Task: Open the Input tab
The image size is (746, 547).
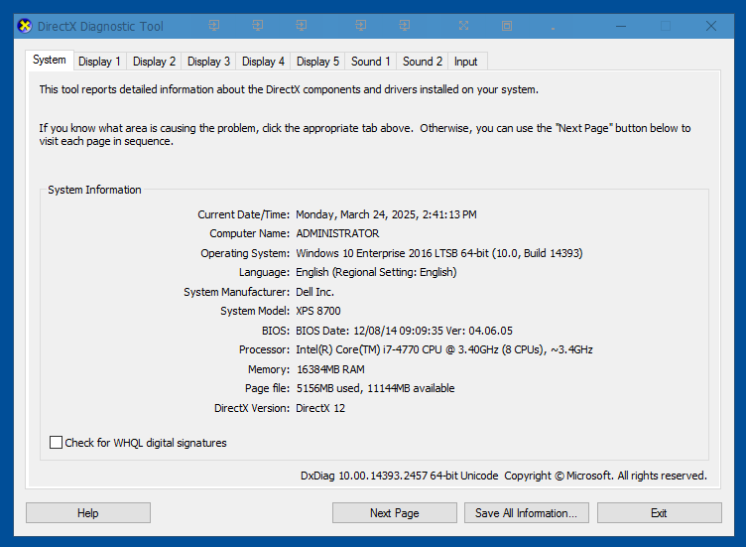Action: tap(465, 62)
